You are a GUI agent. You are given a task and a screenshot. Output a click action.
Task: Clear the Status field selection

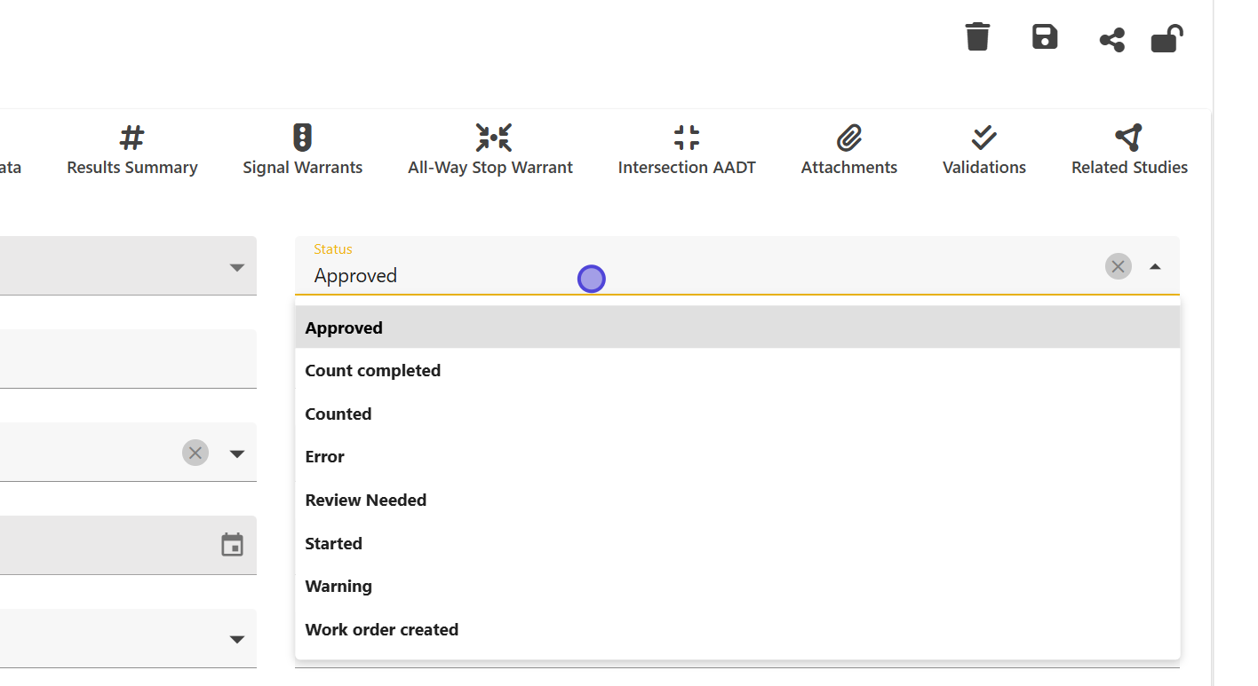coord(1118,266)
